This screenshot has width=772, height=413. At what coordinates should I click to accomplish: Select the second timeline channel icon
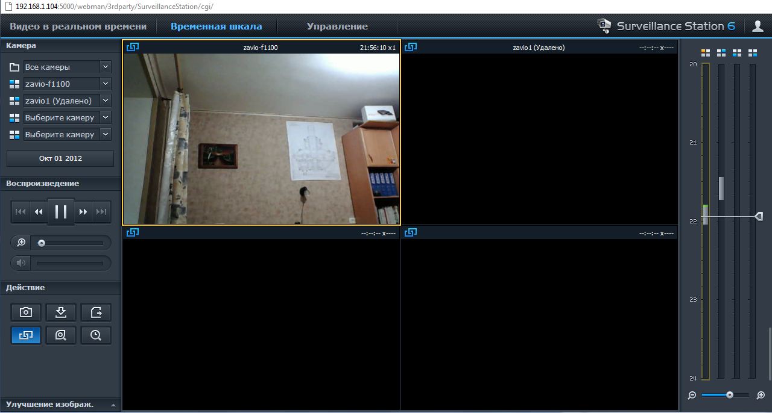point(721,53)
